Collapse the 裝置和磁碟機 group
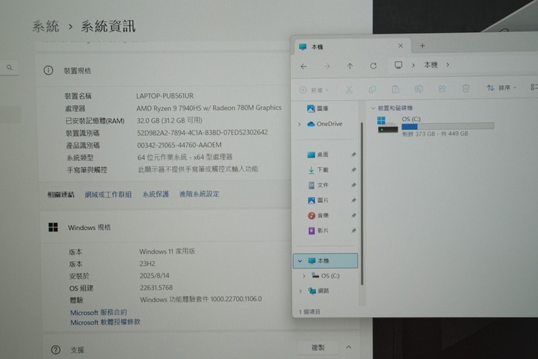The height and width of the screenshot is (359, 538). pos(373,108)
